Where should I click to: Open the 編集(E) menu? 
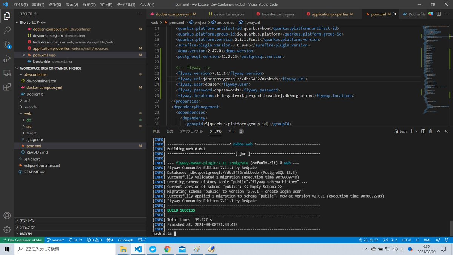pos(38,5)
